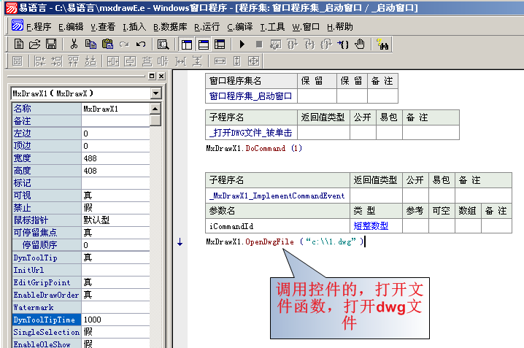This screenshot has width=524, height=348.
Task: Toggle the 可停留焦点 property value
Action: (115, 233)
